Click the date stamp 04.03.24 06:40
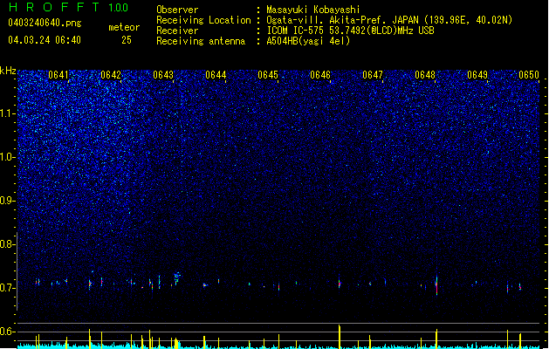 tap(45, 40)
